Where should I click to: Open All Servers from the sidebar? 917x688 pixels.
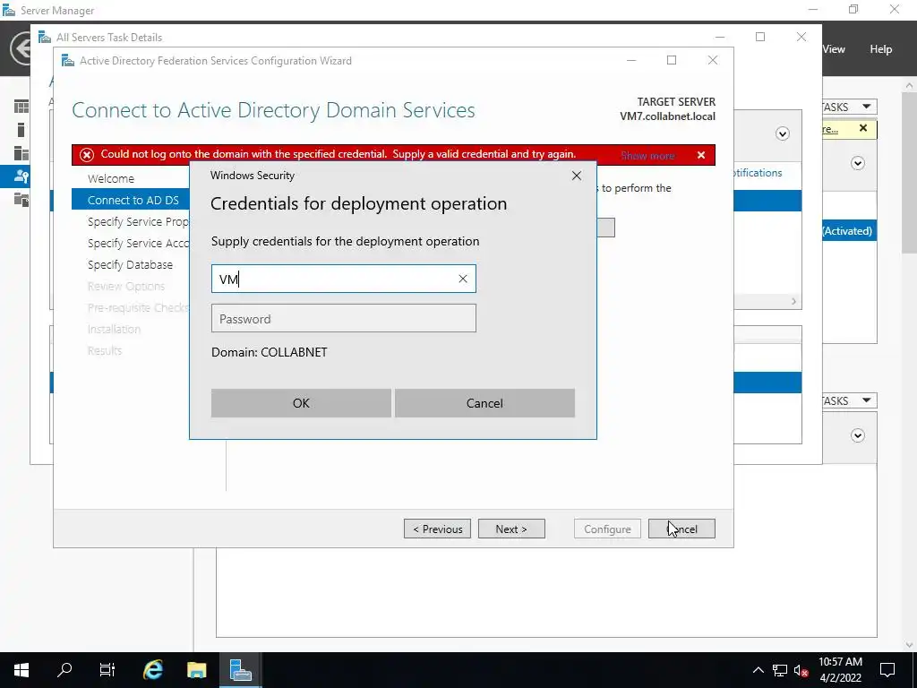pos(21,152)
